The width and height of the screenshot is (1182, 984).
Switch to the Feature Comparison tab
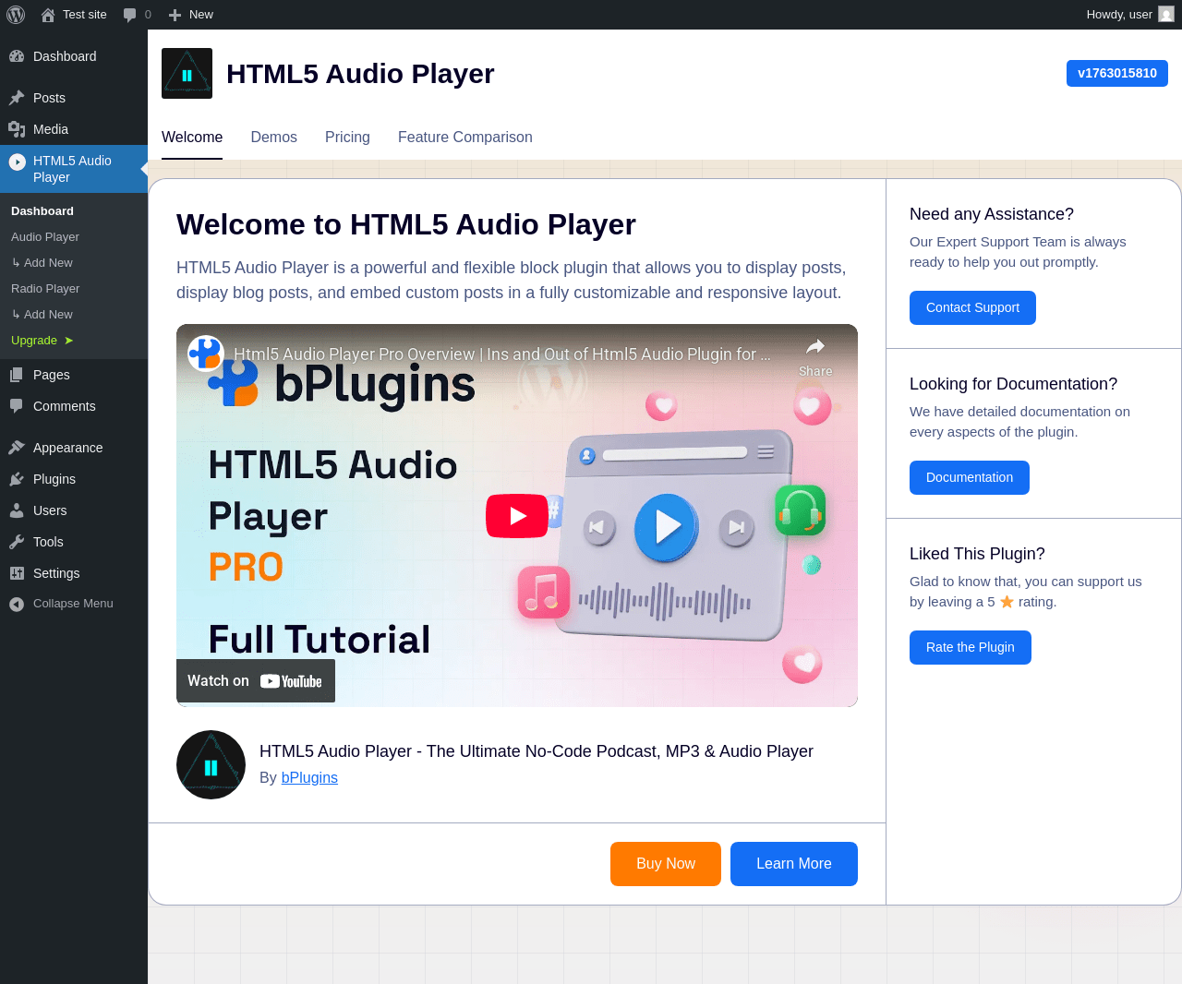click(x=465, y=138)
